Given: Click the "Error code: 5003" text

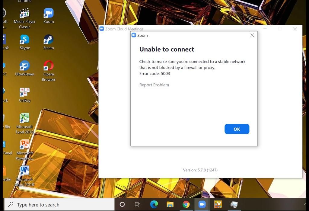Looking at the screenshot, I should [154, 74].
